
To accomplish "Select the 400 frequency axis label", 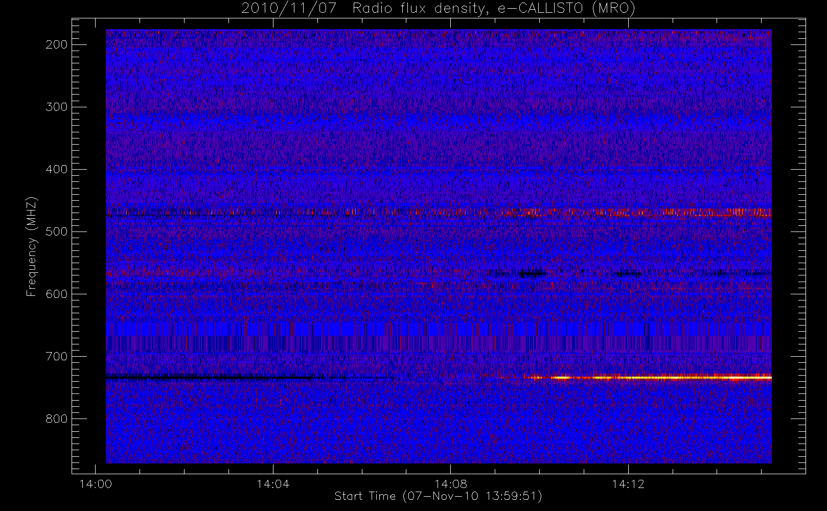I will click(57, 169).
